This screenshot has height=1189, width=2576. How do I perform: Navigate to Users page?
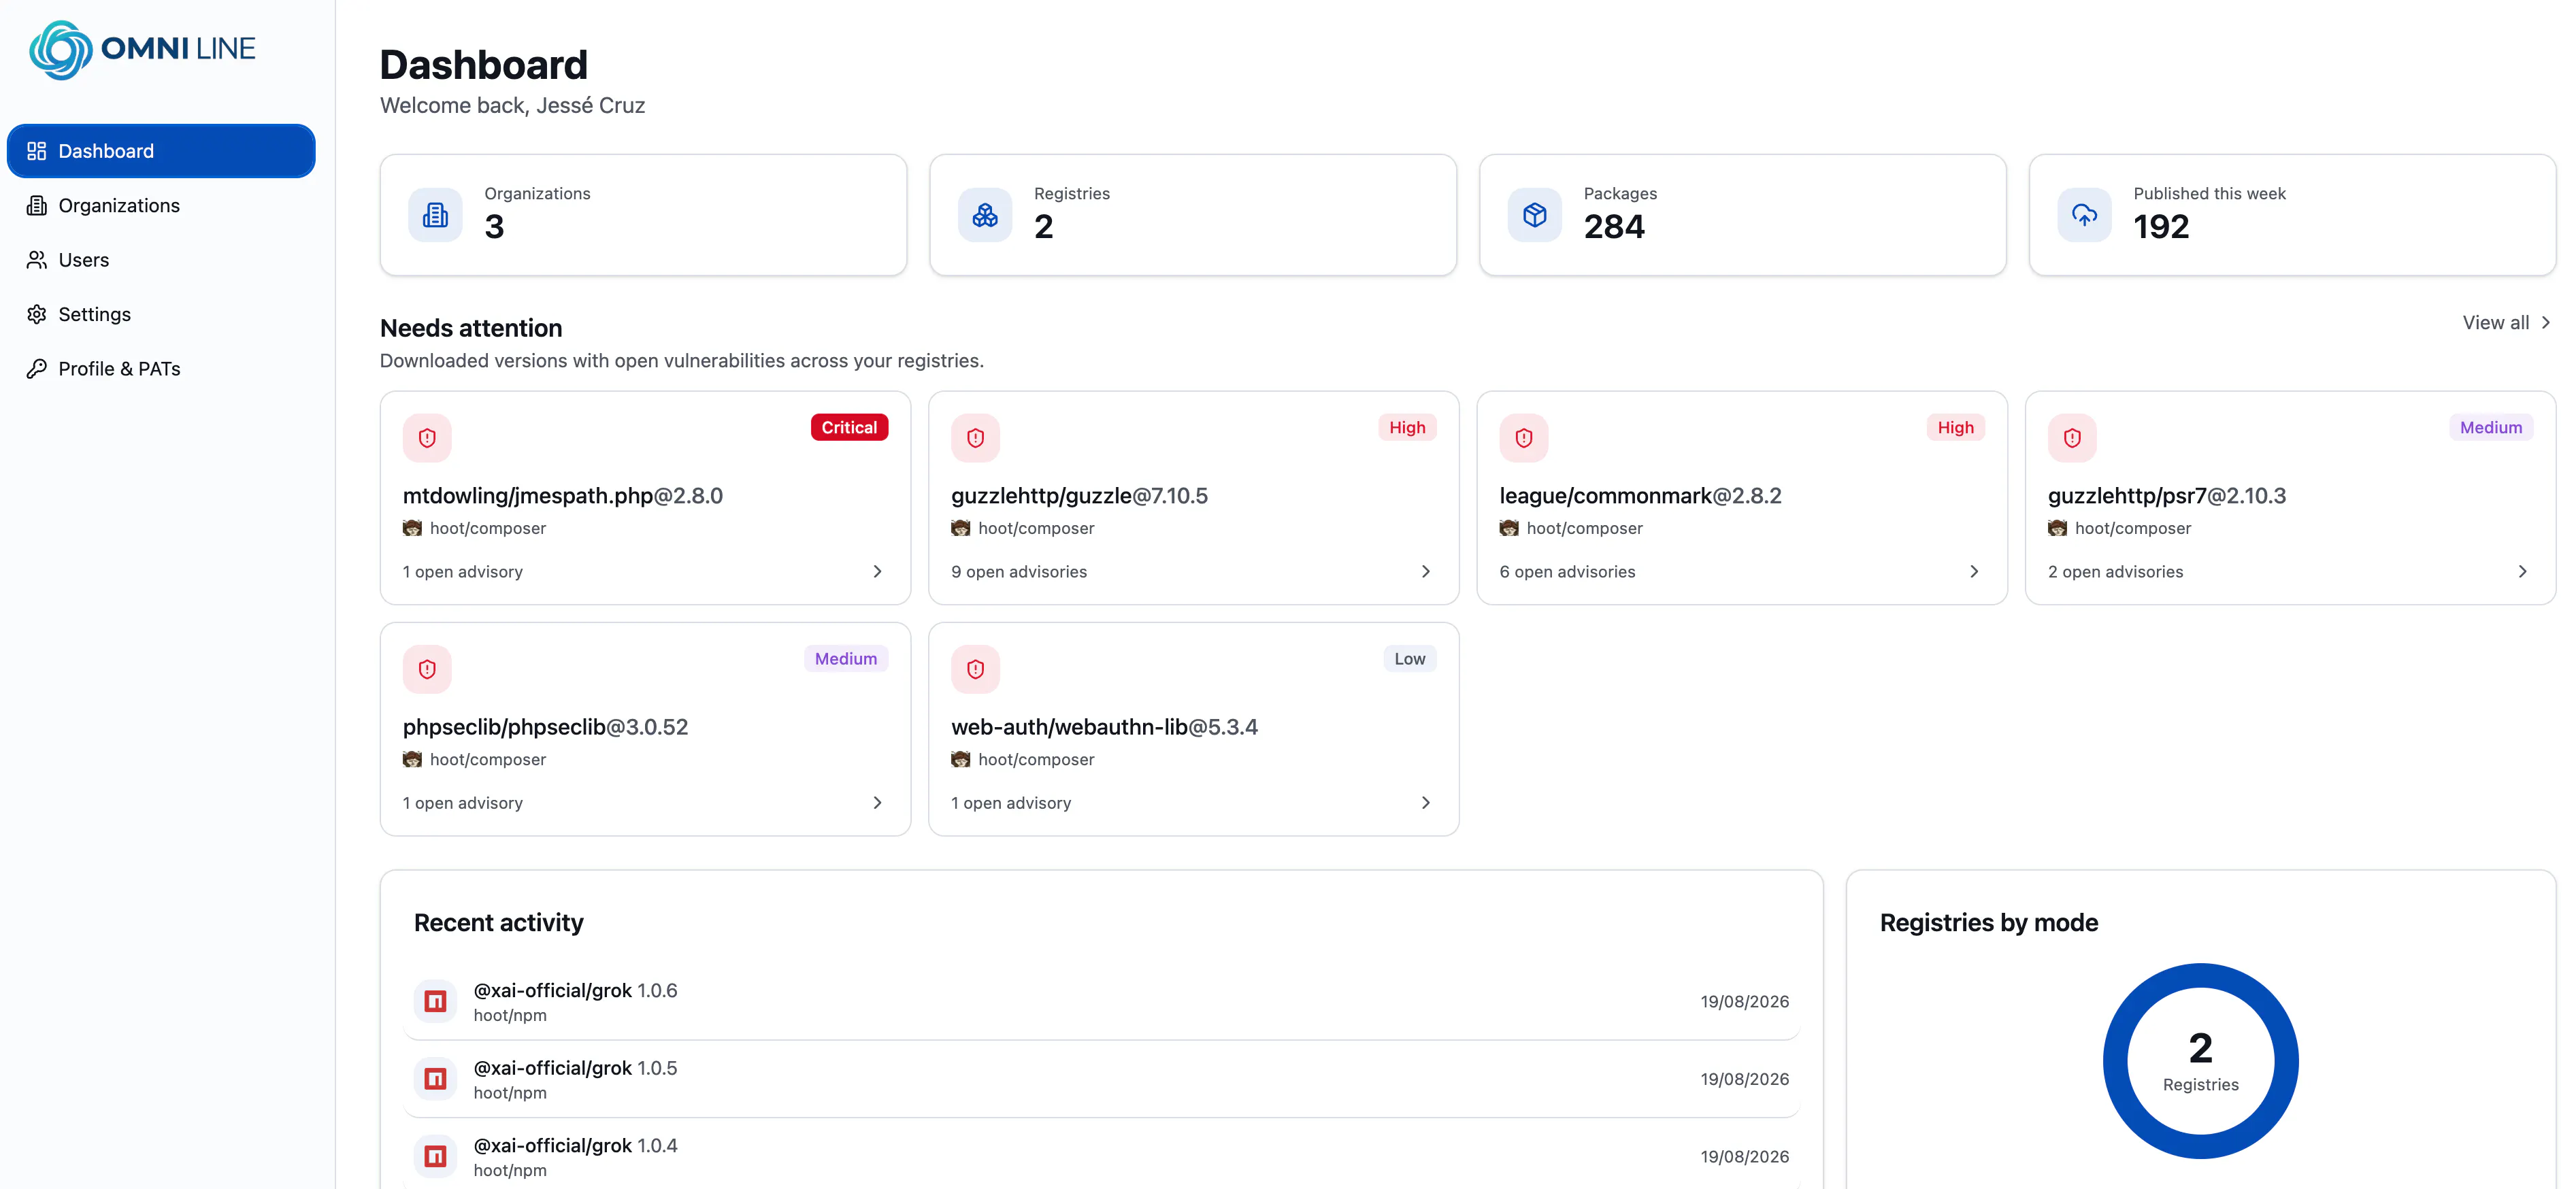161,260
